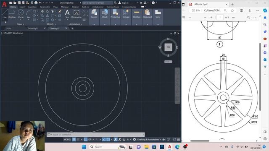Toggle polar tracking in status bar
The image size is (269, 151).
pyautogui.click(x=90, y=139)
